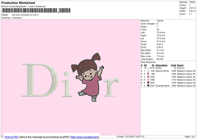The height and width of the screenshot is (139, 197).
Task: Click the pink swatch beside 1402
Action: [148, 77]
